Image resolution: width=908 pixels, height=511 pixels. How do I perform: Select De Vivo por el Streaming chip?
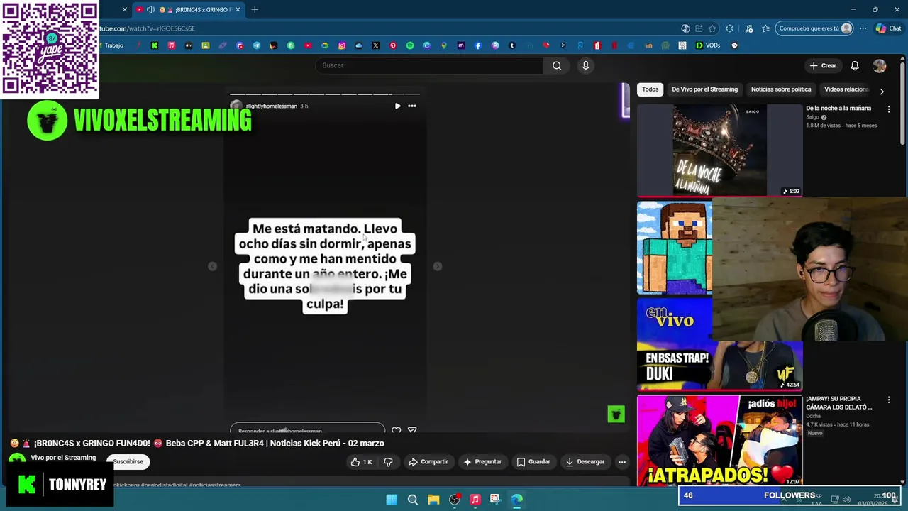[x=704, y=89]
